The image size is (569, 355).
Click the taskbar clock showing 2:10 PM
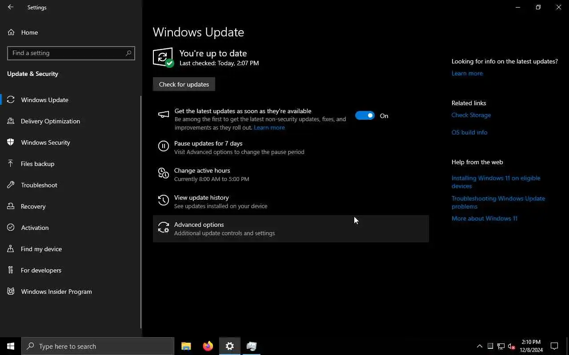pos(531,346)
